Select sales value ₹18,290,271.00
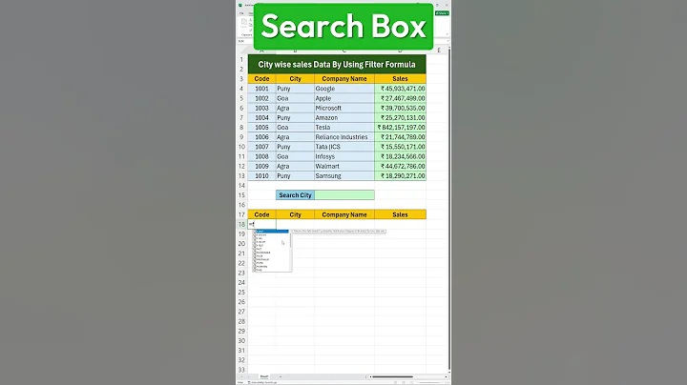Image resolution: width=687 pixels, height=385 pixels. pos(400,176)
